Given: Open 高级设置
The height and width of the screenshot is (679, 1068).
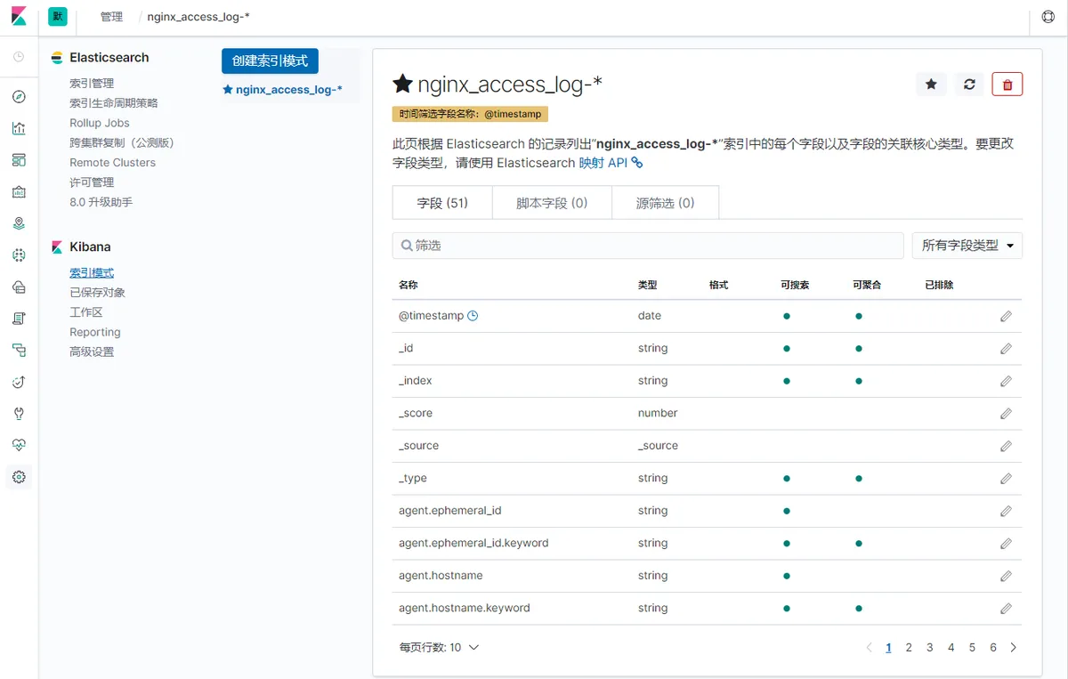Looking at the screenshot, I should tap(92, 352).
